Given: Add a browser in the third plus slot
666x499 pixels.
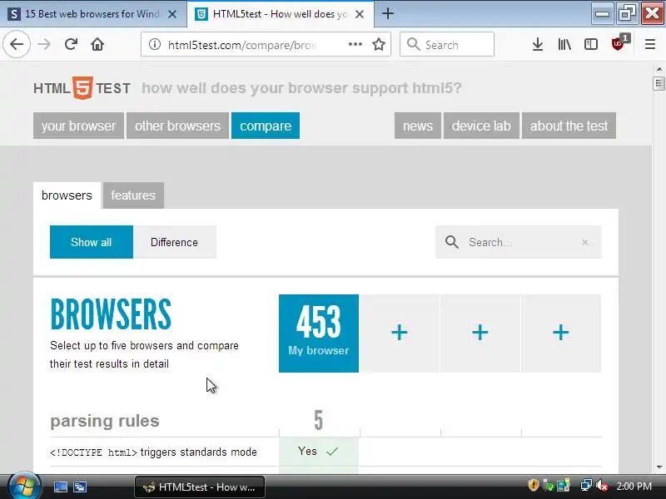Looking at the screenshot, I should click(560, 333).
